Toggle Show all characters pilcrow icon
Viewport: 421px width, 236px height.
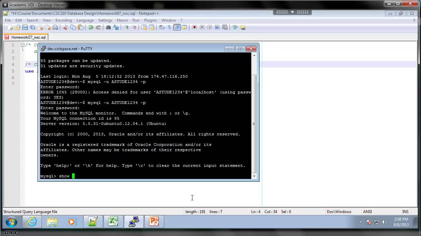[169, 28]
